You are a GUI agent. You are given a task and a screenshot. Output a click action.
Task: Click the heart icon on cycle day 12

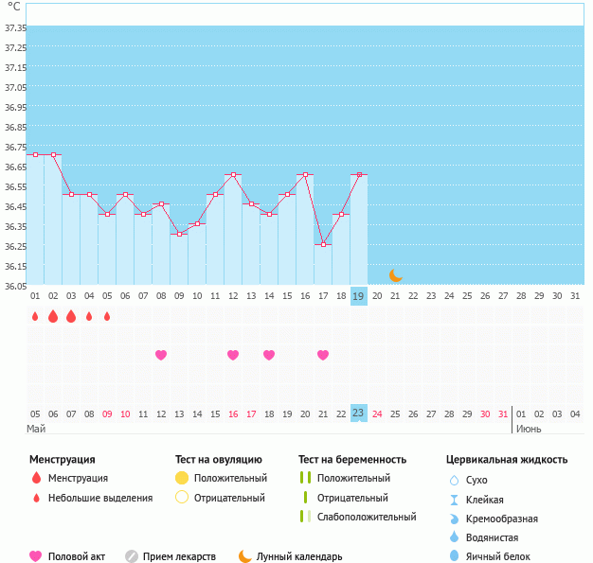233,355
